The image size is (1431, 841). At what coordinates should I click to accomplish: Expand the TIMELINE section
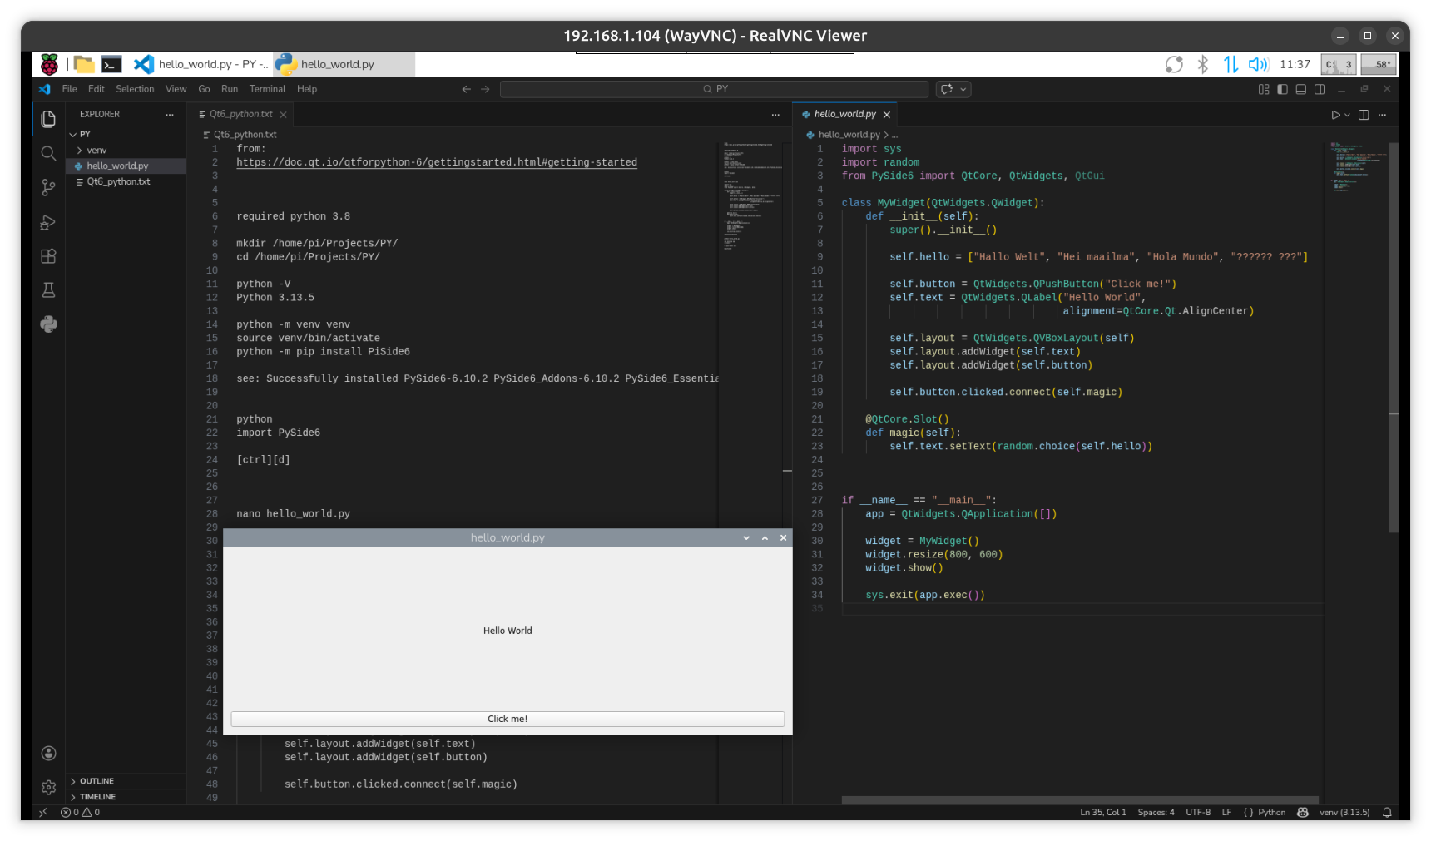(x=97, y=797)
